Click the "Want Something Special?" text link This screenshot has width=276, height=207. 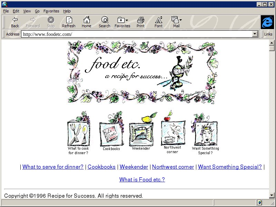230,167
